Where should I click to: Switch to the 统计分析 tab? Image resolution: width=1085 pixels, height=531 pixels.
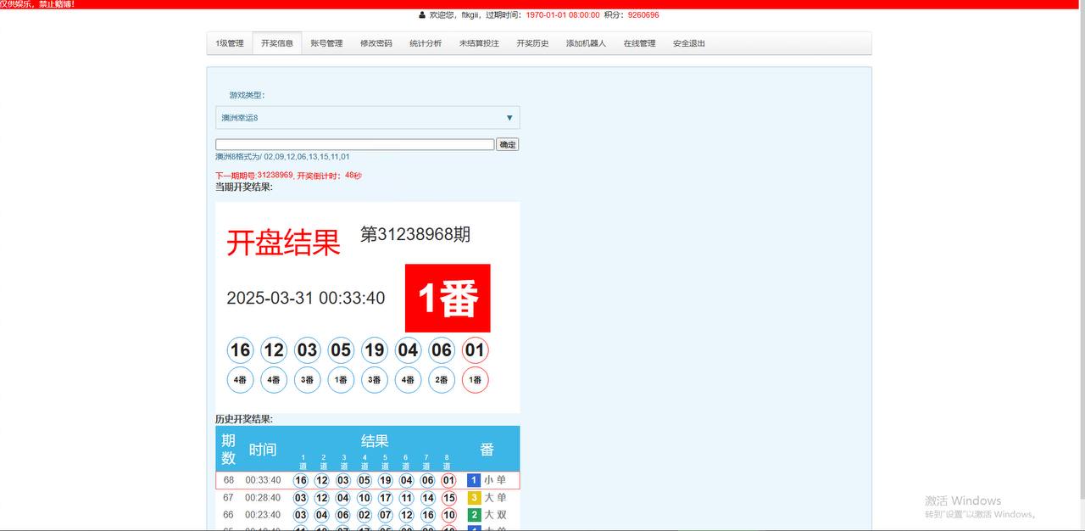pos(426,43)
